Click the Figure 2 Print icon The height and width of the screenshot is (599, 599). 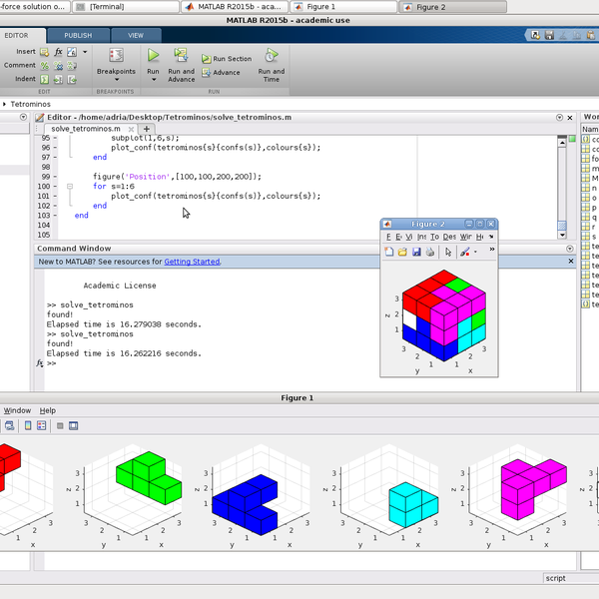[430, 253]
